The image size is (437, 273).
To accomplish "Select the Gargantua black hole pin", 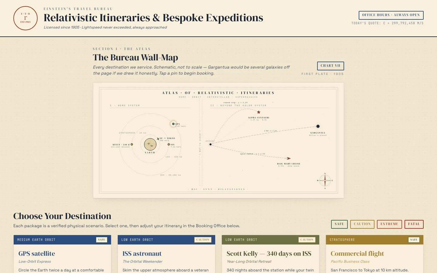I will [318, 126].
